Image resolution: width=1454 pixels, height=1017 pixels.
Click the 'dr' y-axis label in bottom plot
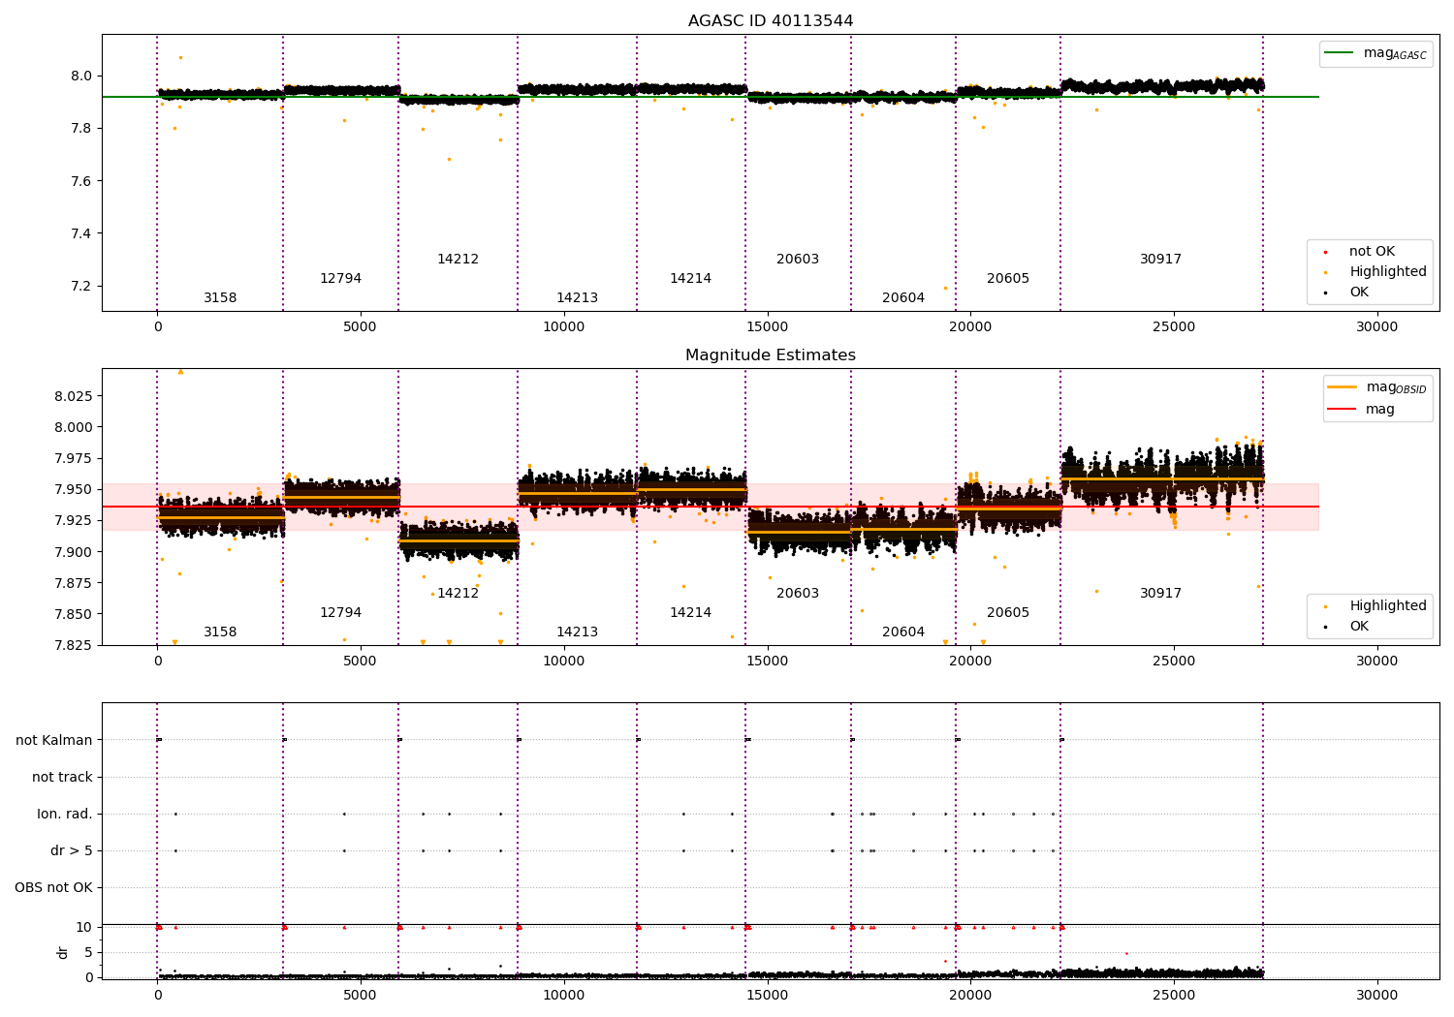pyautogui.click(x=63, y=952)
